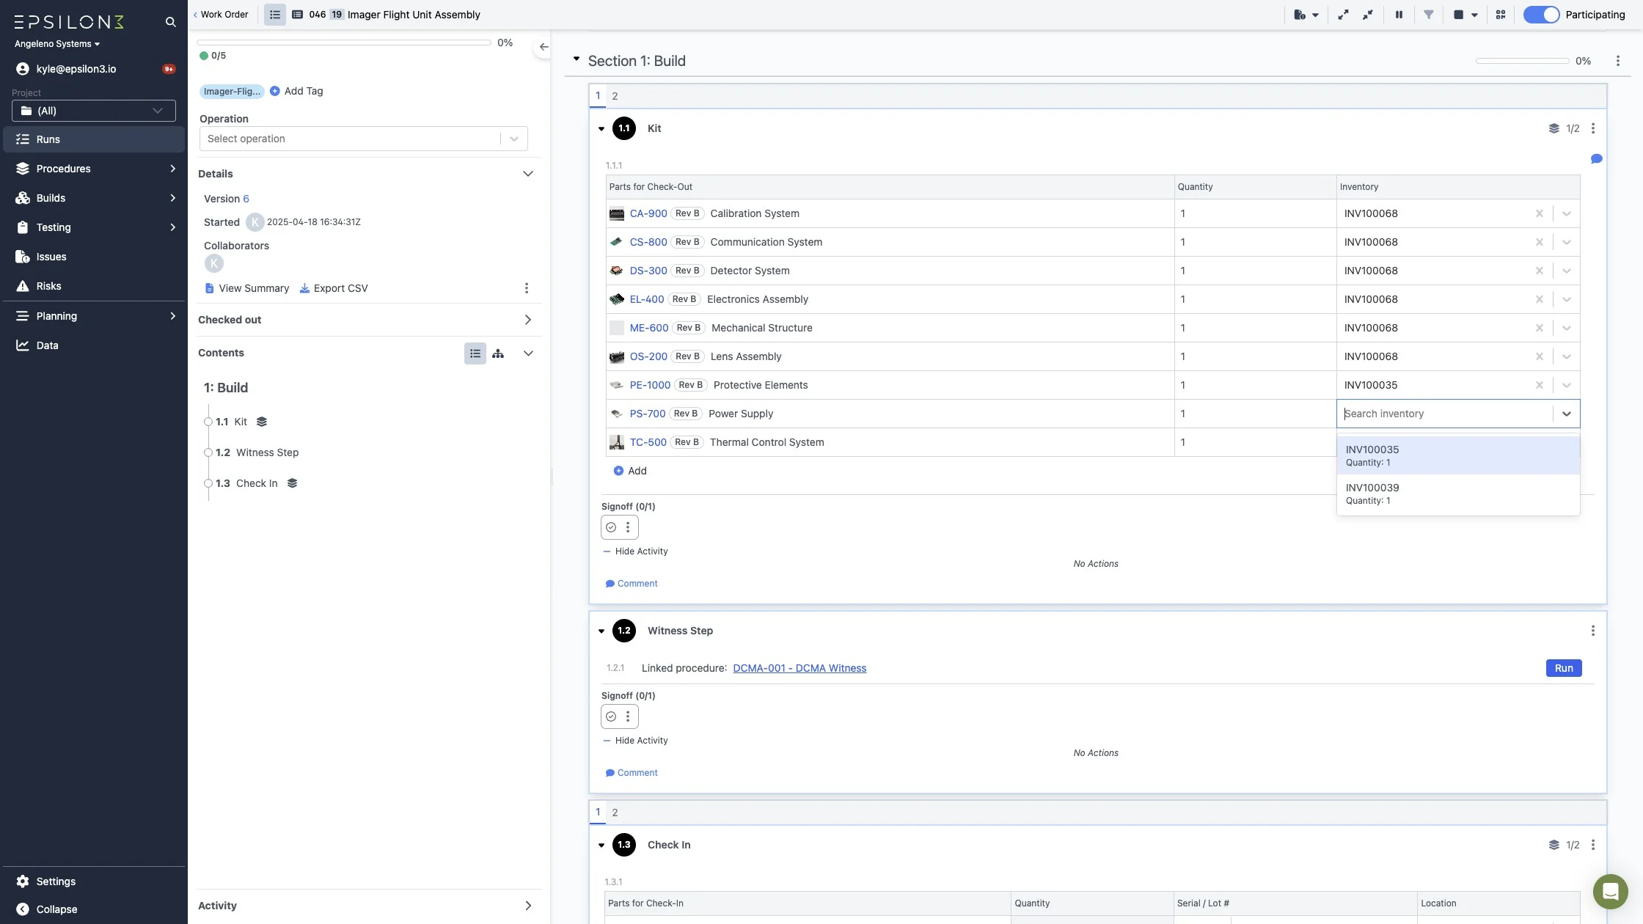Image resolution: width=1643 pixels, height=924 pixels.
Task: Click Witness Step signoff check button
Action: (611, 716)
